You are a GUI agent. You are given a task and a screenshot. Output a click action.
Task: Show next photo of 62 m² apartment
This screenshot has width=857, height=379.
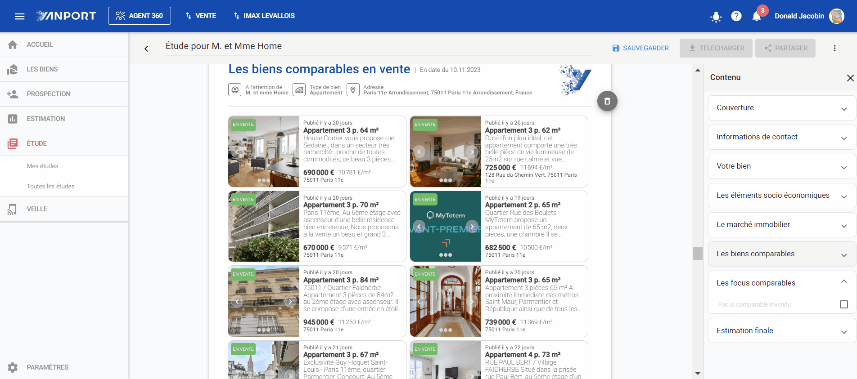coord(472,152)
